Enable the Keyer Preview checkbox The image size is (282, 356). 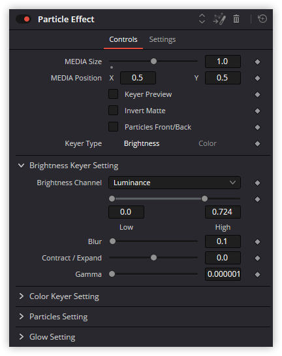coord(113,94)
